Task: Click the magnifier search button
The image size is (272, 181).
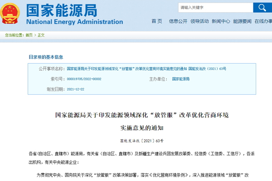Action: pos(262,7)
